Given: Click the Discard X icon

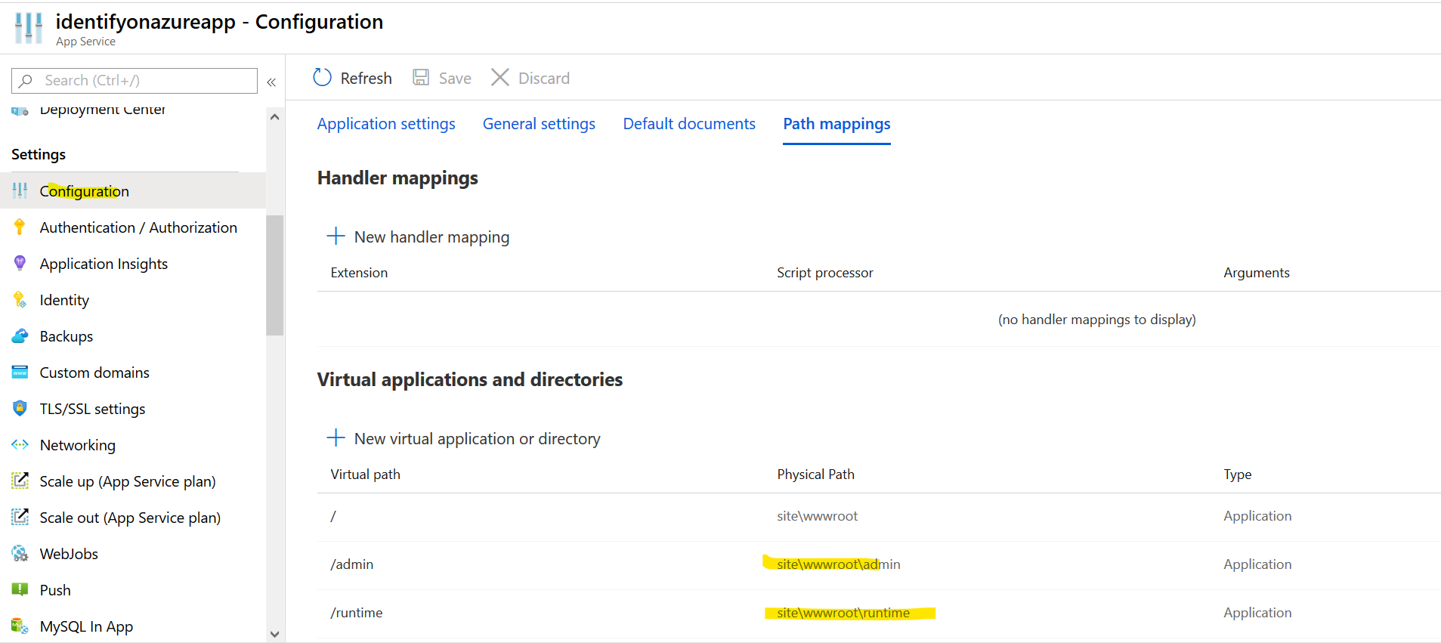Looking at the screenshot, I should tap(499, 78).
